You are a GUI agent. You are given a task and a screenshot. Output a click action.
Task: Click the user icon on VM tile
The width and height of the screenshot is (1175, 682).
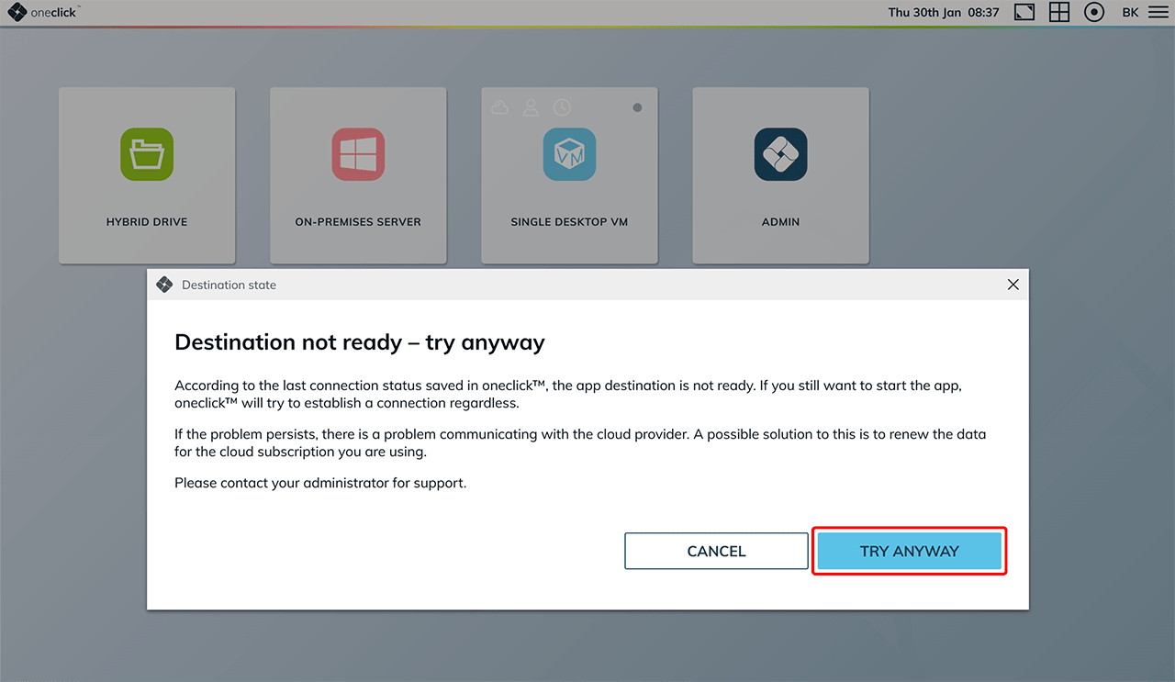531,107
